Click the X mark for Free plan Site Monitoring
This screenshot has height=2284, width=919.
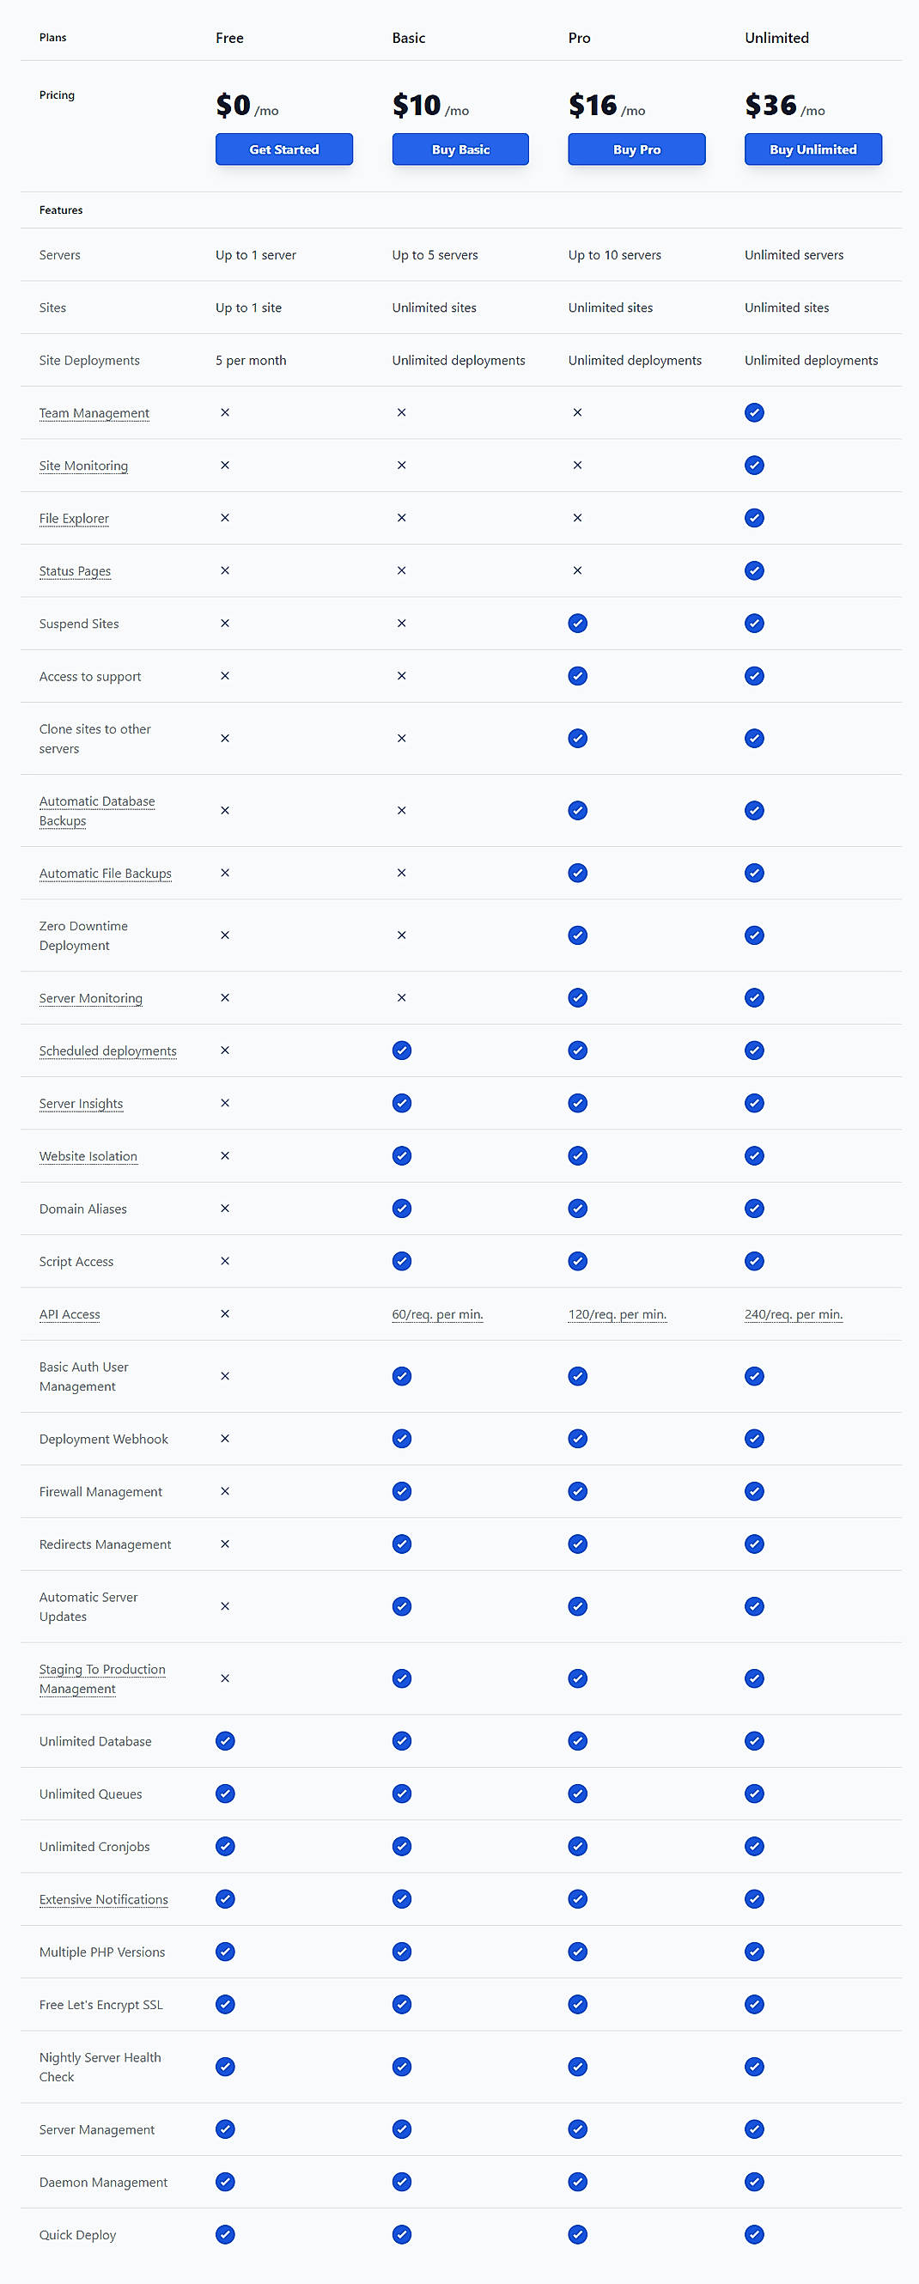(225, 465)
